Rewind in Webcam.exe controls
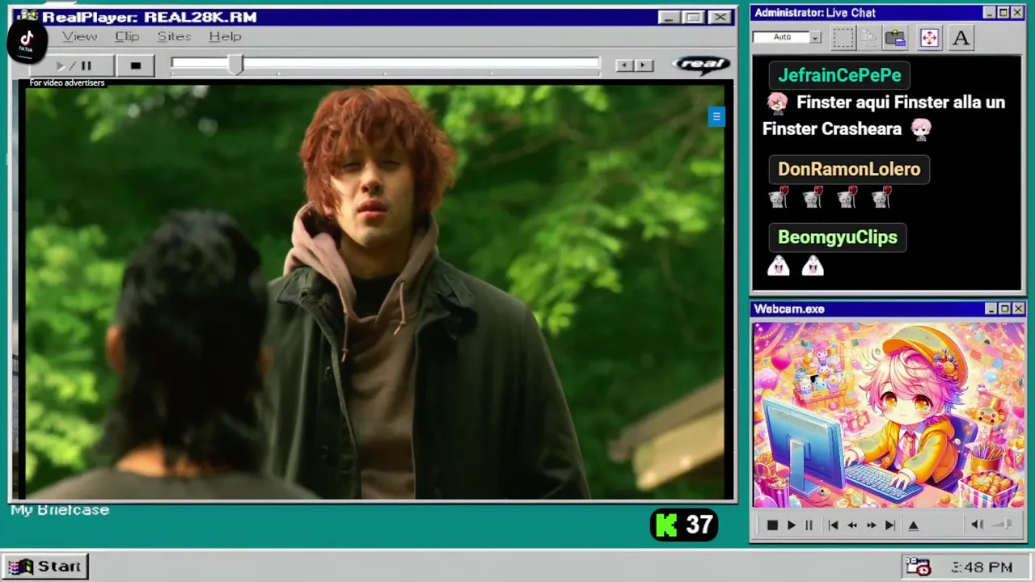The height and width of the screenshot is (582, 1035). [x=852, y=525]
